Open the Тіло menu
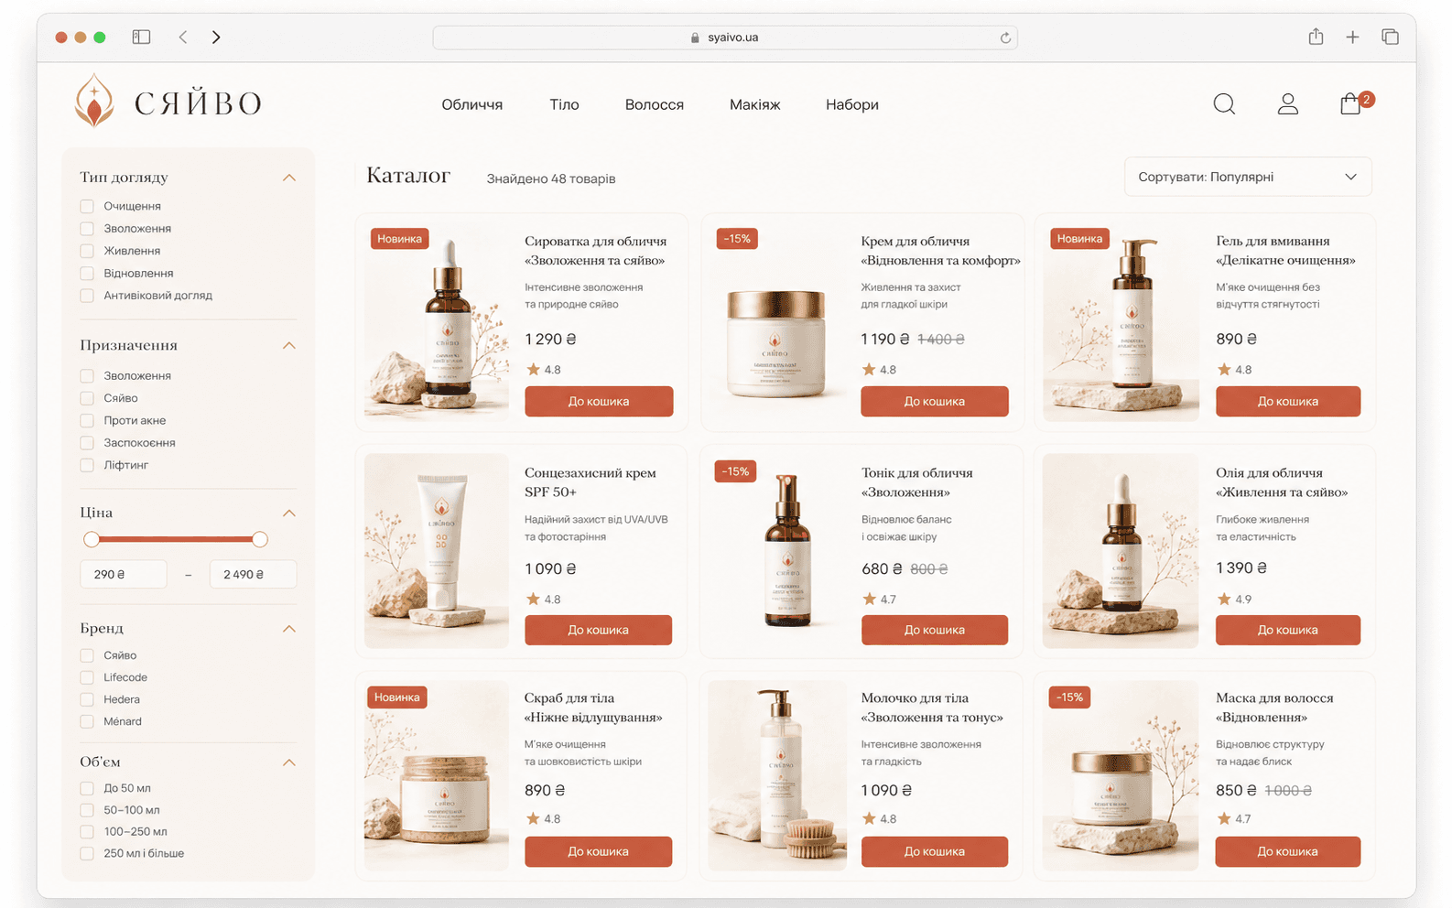Viewport: 1452px width, 908px height. point(564,104)
